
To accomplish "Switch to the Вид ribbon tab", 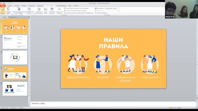I will click(70, 6).
